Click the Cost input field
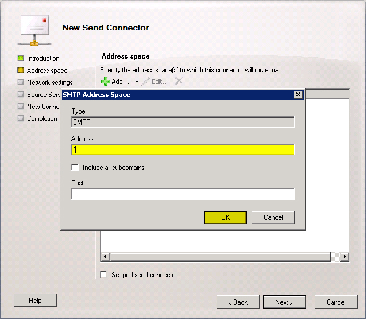Viewport: 366px width, 319px height. coord(183,194)
